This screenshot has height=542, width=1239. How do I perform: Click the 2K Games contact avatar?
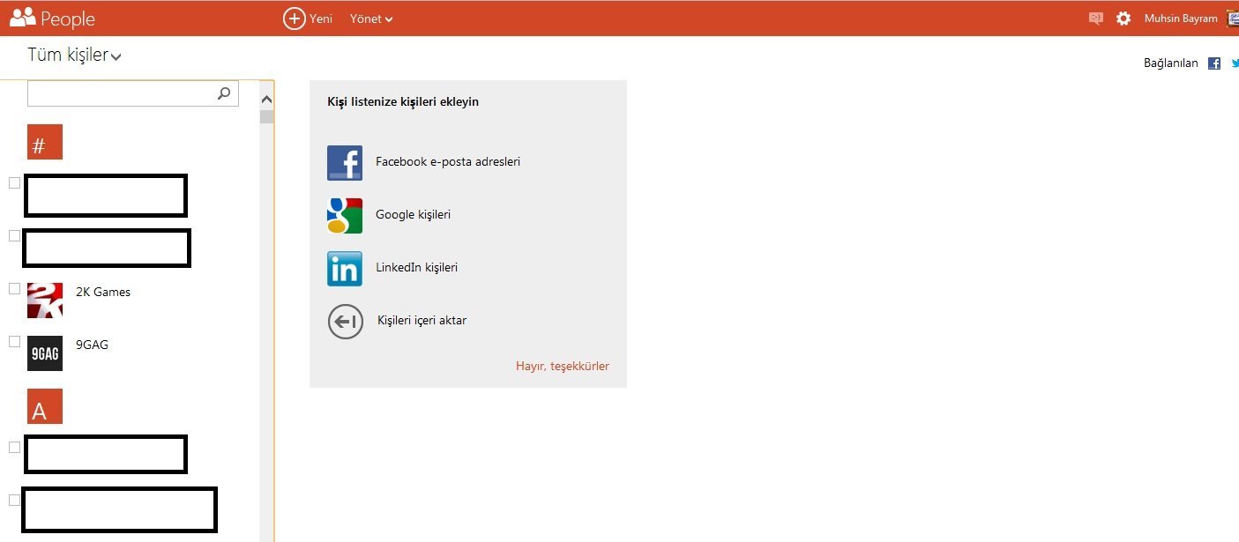(45, 301)
